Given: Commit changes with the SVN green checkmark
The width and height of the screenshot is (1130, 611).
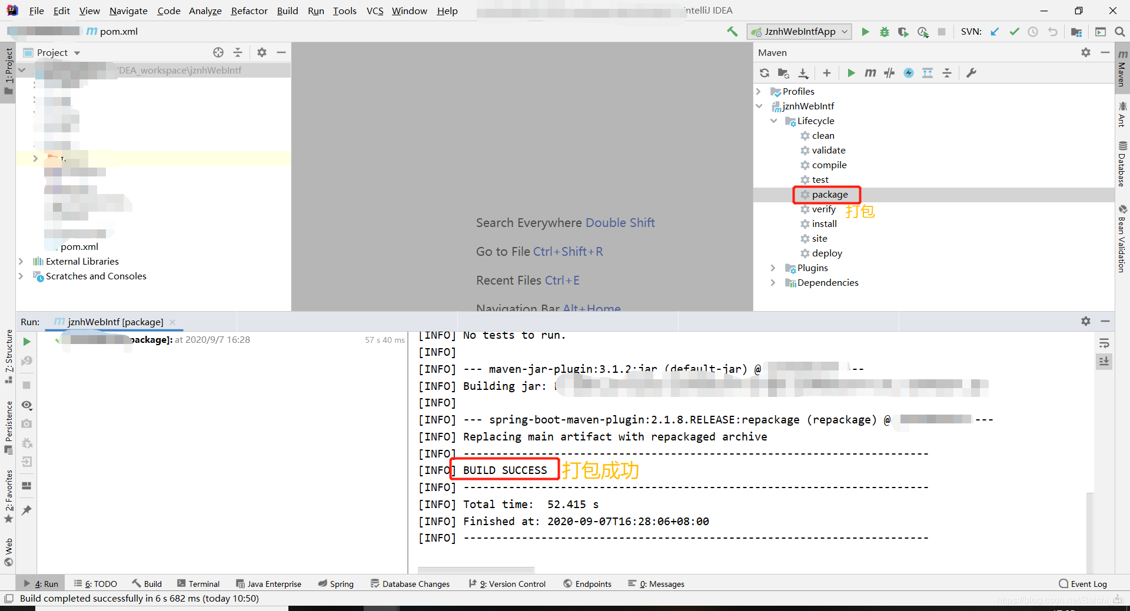Looking at the screenshot, I should coord(1014,32).
